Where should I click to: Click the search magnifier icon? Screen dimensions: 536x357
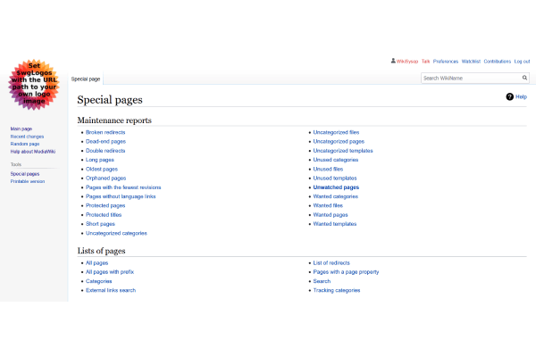click(525, 78)
